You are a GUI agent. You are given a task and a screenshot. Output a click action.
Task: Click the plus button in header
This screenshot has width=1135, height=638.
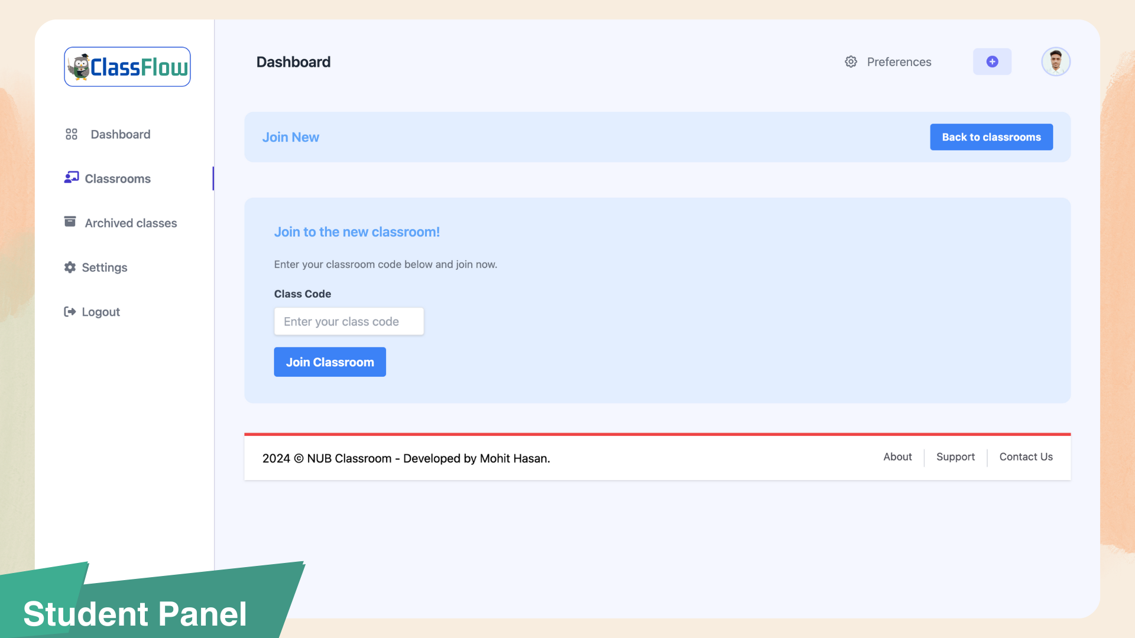click(992, 61)
